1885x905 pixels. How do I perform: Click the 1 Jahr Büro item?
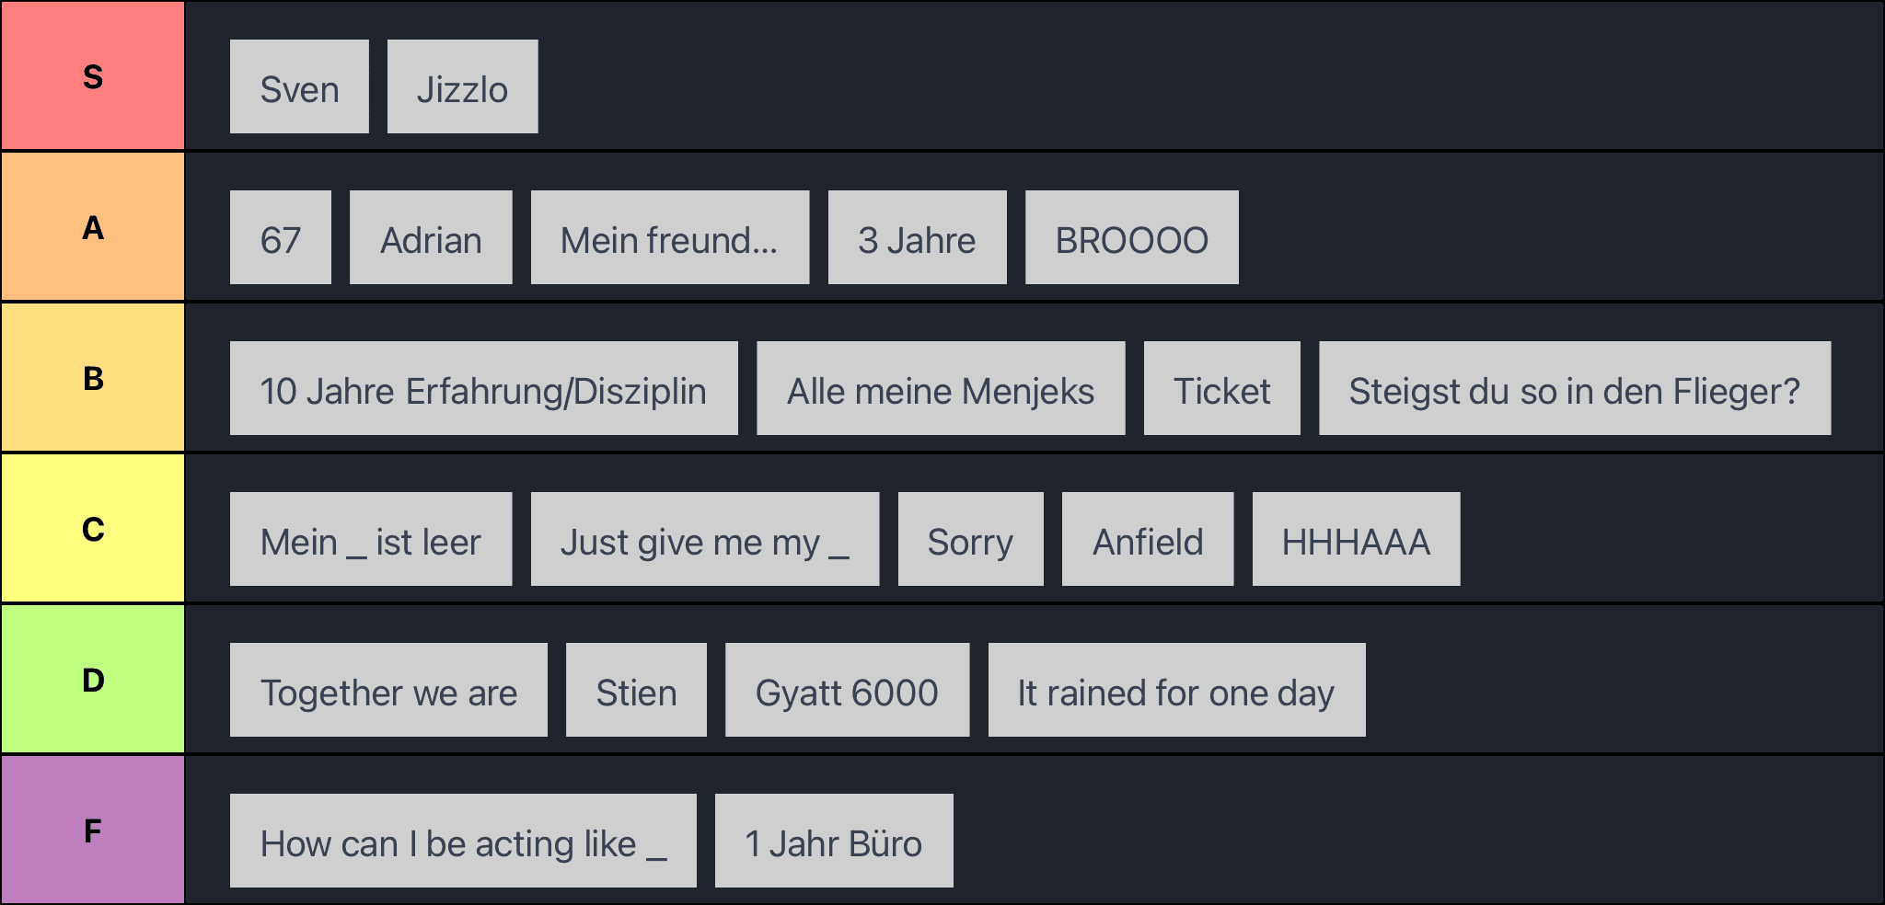click(x=834, y=841)
